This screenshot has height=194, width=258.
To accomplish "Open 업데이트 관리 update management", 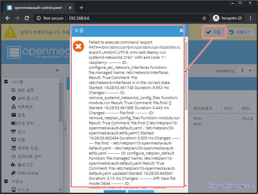I will (30, 156).
